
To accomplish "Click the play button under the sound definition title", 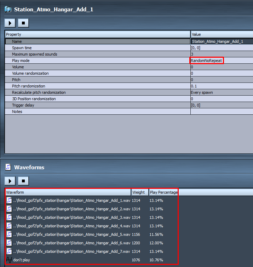I will tap(10, 23).
